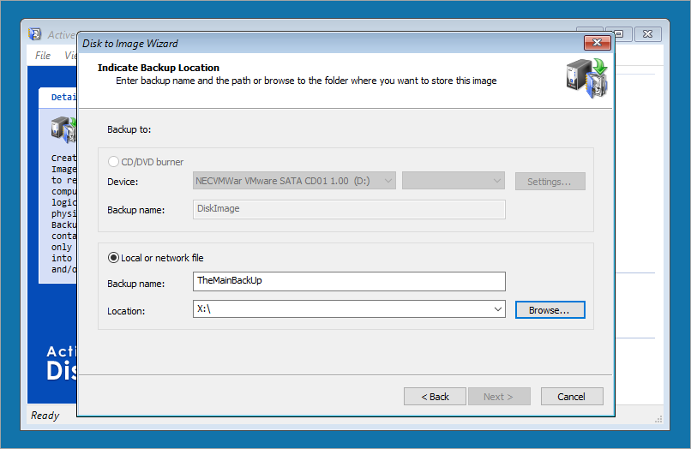
Task: Click the Ready status bar text
Action: click(45, 415)
